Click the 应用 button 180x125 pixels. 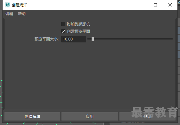tap(90, 116)
